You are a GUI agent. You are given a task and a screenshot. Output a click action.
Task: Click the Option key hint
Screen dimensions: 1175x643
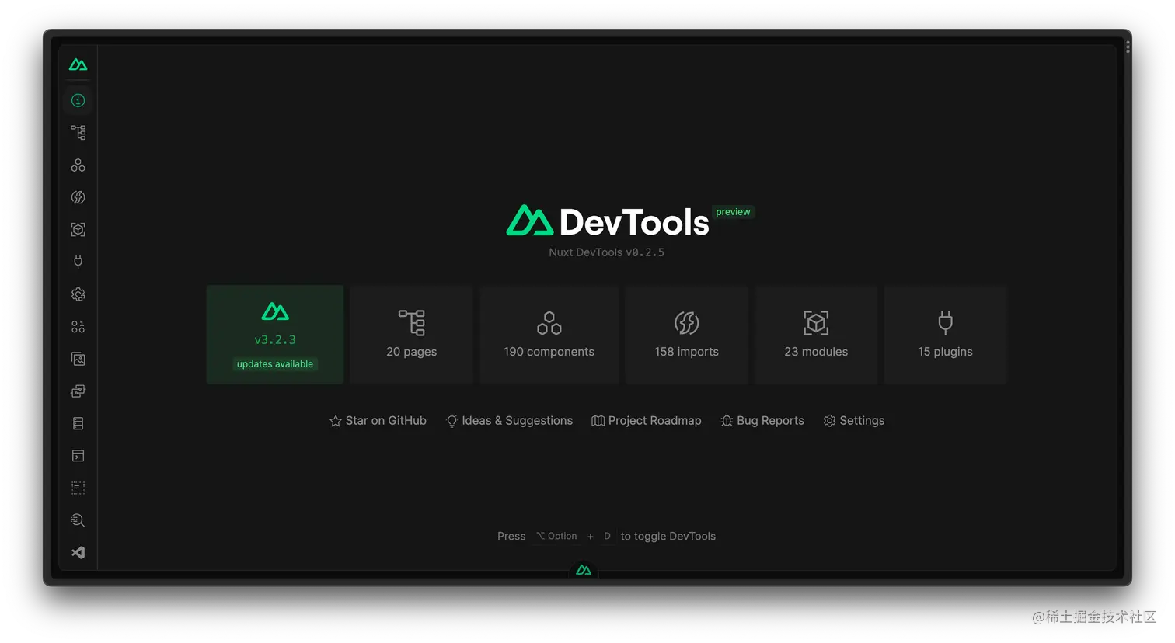tap(556, 536)
